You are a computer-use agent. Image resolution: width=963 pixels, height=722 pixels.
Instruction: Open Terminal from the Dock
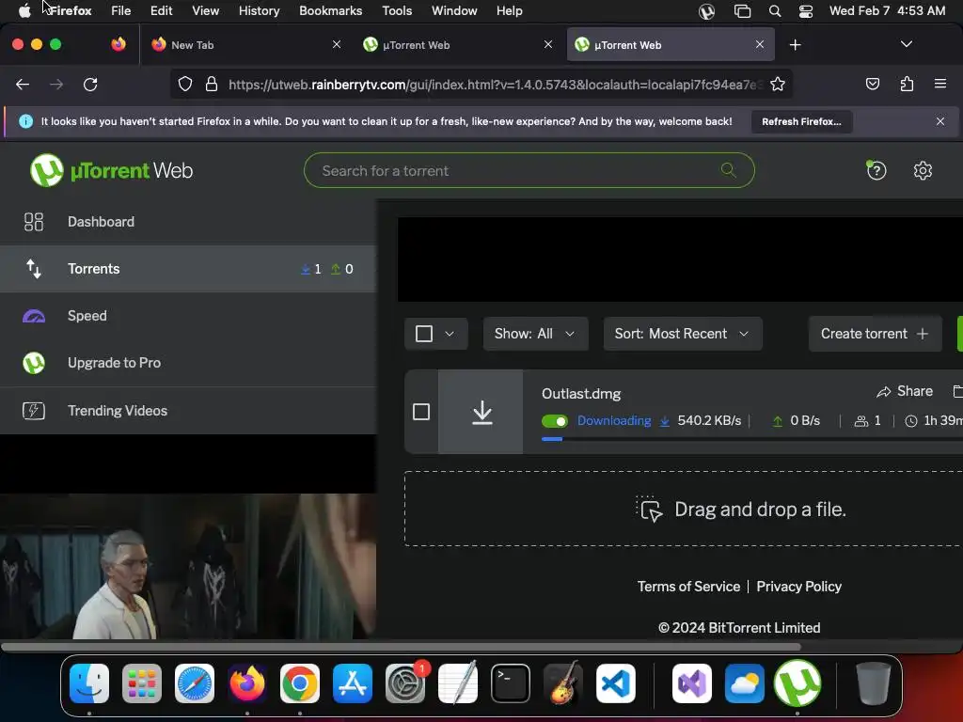(x=511, y=683)
